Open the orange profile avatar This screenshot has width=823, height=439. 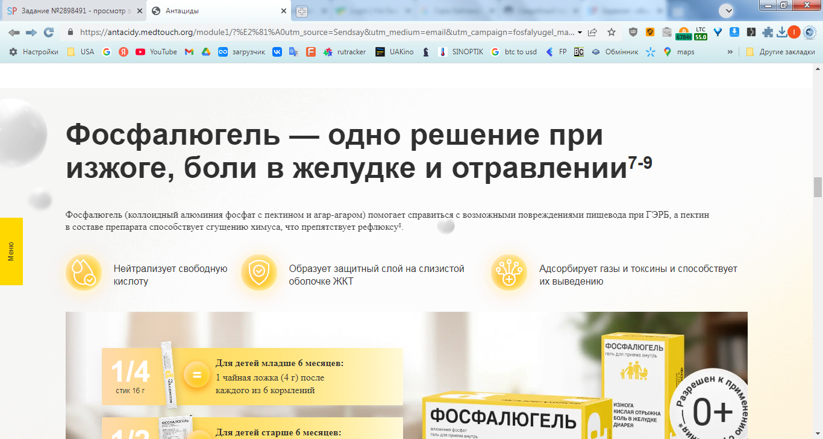point(794,32)
